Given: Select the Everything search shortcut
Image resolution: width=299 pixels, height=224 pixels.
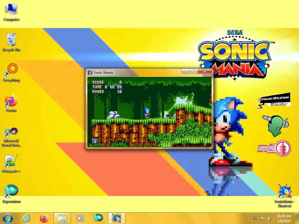Looking at the screenshot, I should coord(11,73).
